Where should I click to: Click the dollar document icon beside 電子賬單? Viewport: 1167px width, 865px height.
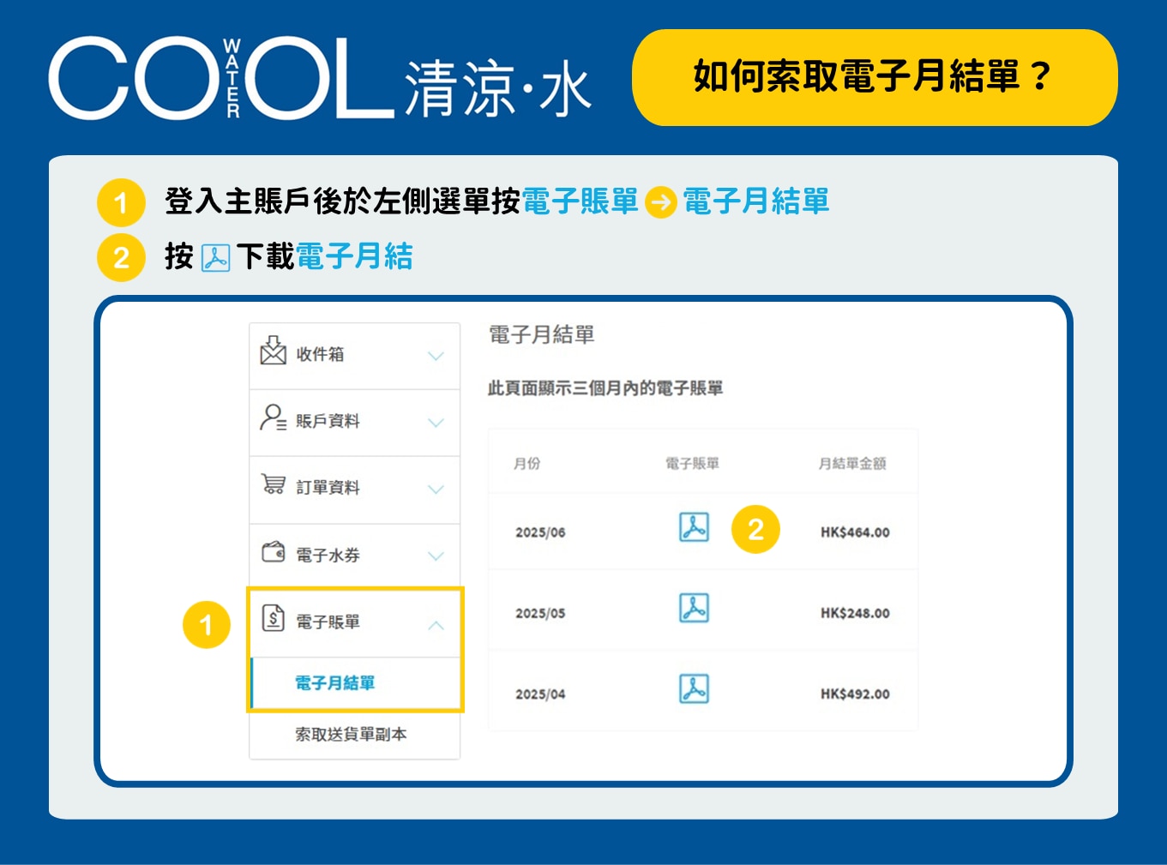coord(273,617)
